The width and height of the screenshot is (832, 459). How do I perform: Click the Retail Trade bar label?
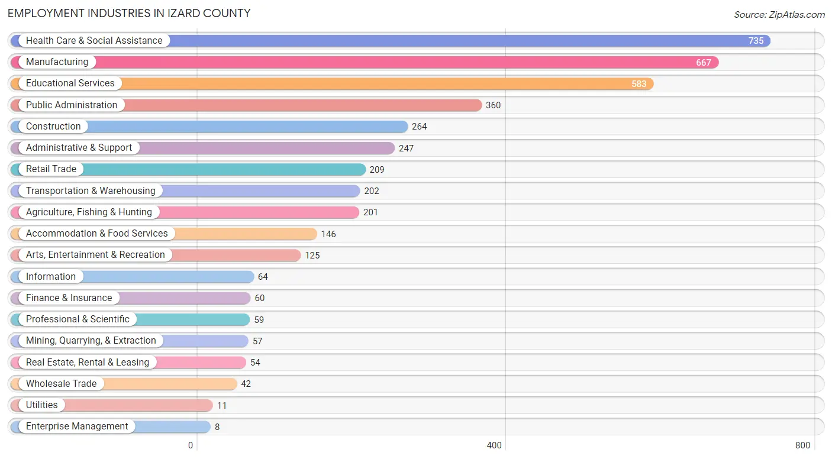(x=51, y=169)
